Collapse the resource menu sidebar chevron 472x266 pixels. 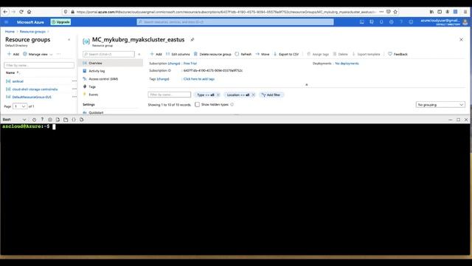[139, 54]
